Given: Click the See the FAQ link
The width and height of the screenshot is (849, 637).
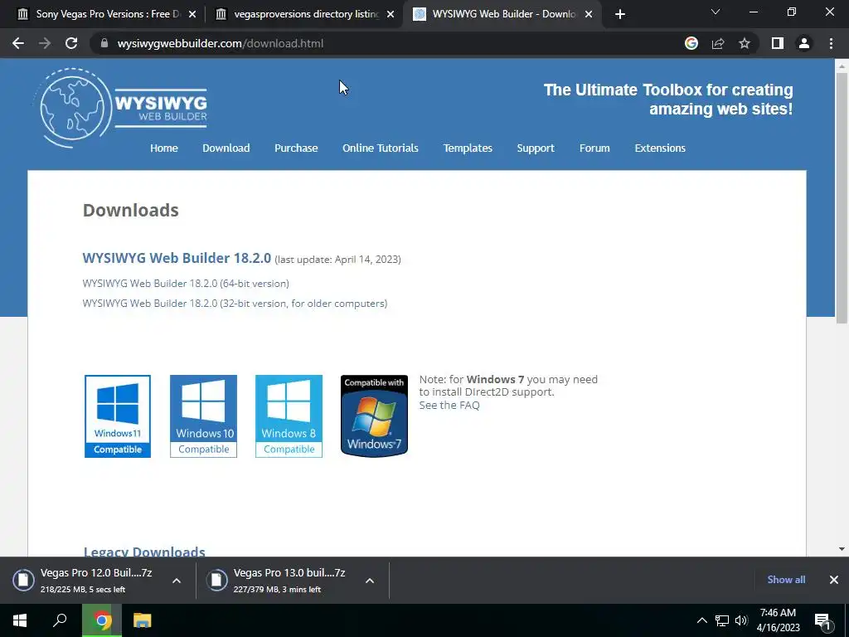Looking at the screenshot, I should pyautogui.click(x=449, y=405).
